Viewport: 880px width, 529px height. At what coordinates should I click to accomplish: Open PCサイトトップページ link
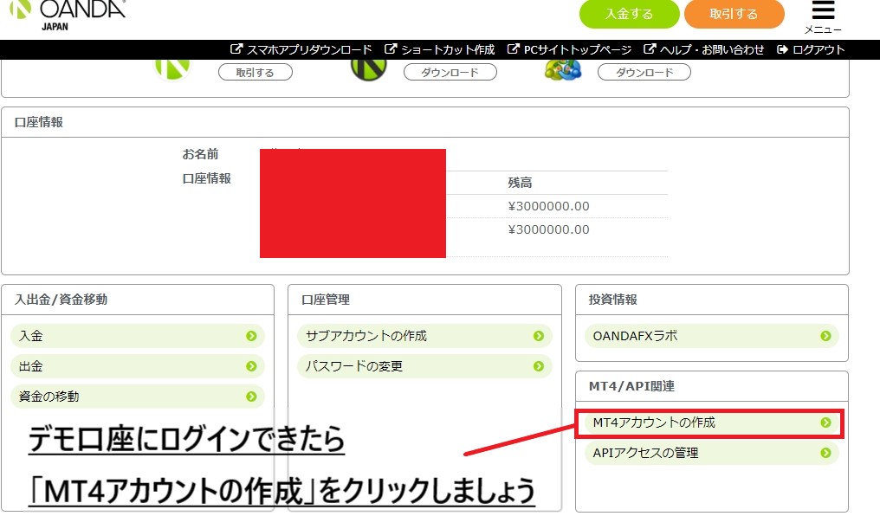(x=578, y=49)
